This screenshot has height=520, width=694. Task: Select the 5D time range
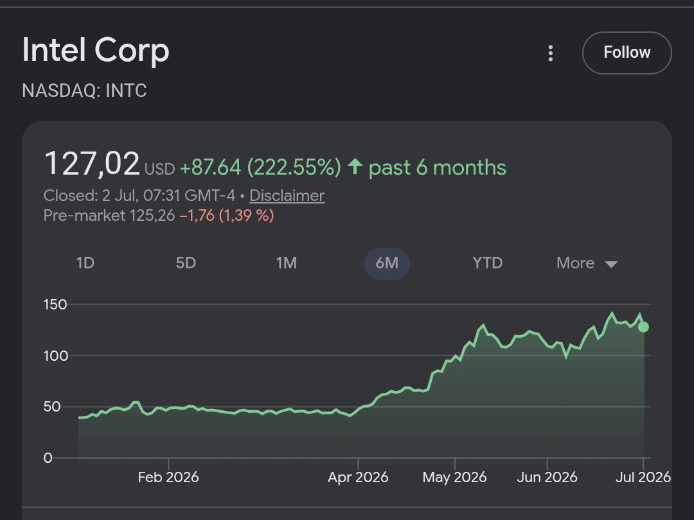(x=186, y=263)
